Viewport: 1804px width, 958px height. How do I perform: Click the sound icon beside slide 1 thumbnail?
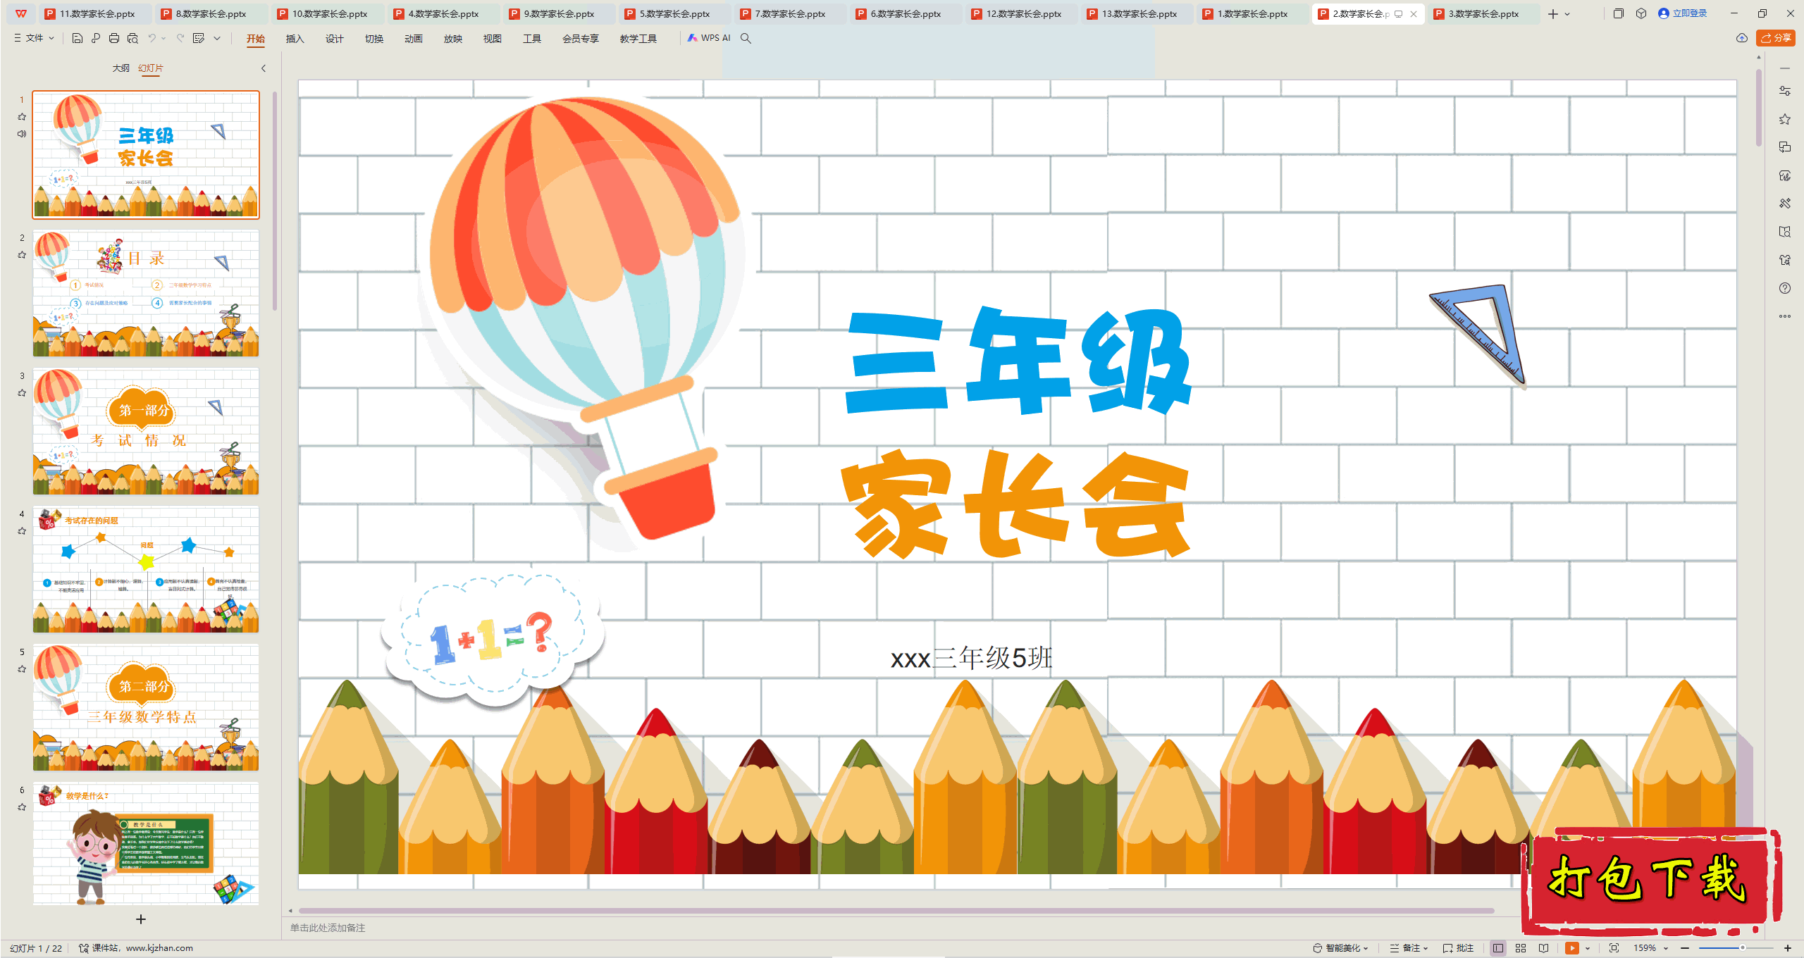22,134
